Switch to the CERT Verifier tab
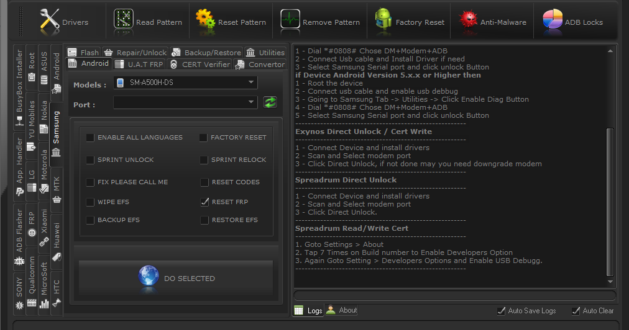Image resolution: width=629 pixels, height=330 pixels. (x=200, y=65)
